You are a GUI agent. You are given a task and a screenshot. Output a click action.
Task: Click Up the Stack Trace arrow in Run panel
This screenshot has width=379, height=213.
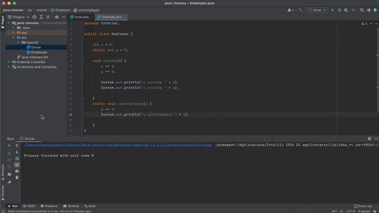(17, 146)
